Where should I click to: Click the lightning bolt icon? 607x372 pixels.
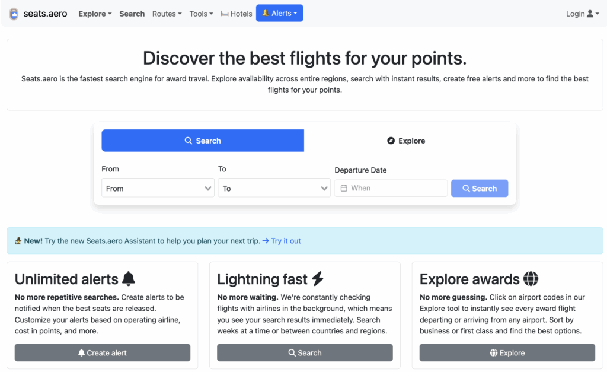click(318, 279)
